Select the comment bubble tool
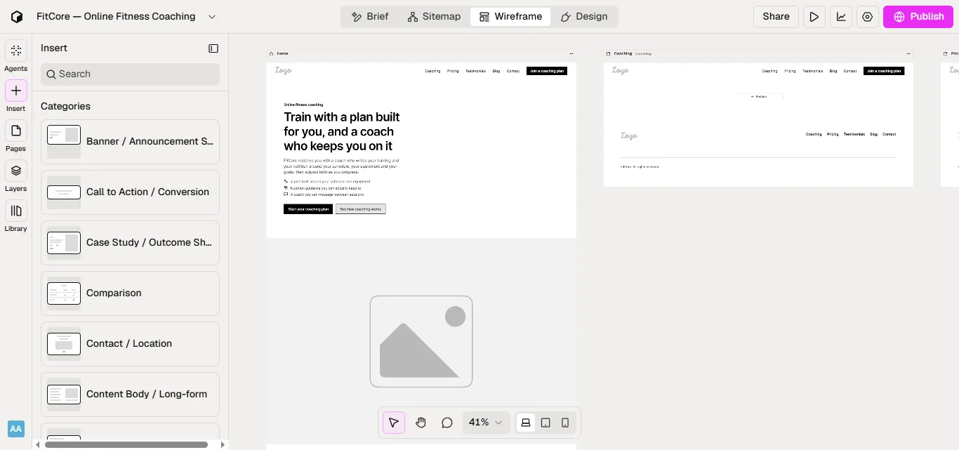959x450 pixels. click(447, 423)
